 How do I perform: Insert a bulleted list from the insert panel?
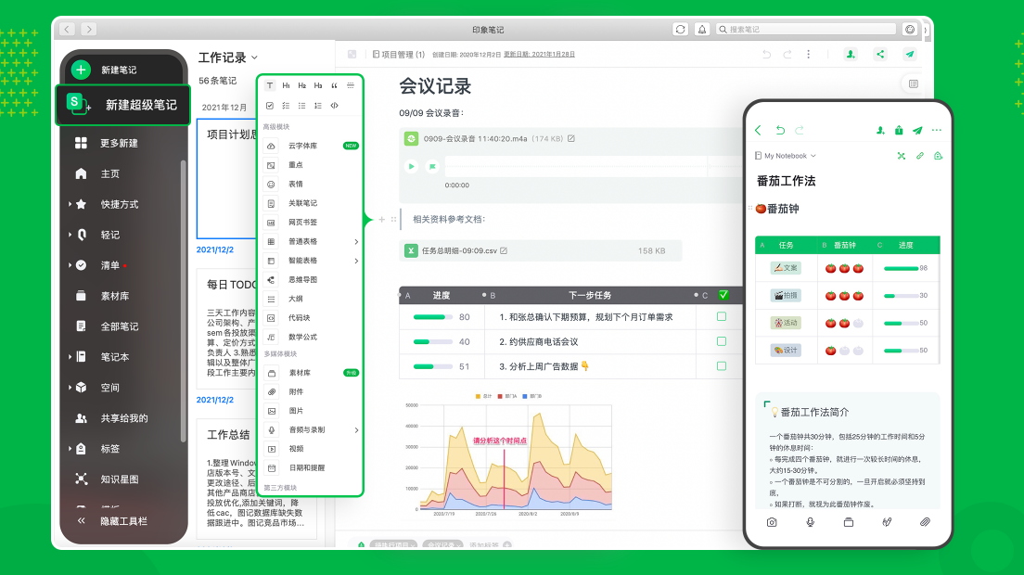click(301, 105)
